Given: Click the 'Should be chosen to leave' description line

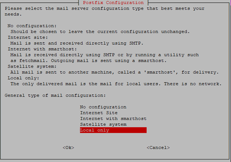Looking at the screenshot, I should click(x=100, y=32).
